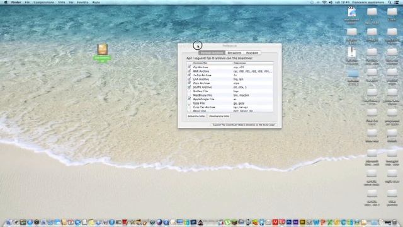Open Launchpad rocket icon in Dock
403x227 pixels.
point(16,222)
